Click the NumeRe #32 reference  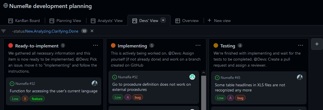coord(25,83)
